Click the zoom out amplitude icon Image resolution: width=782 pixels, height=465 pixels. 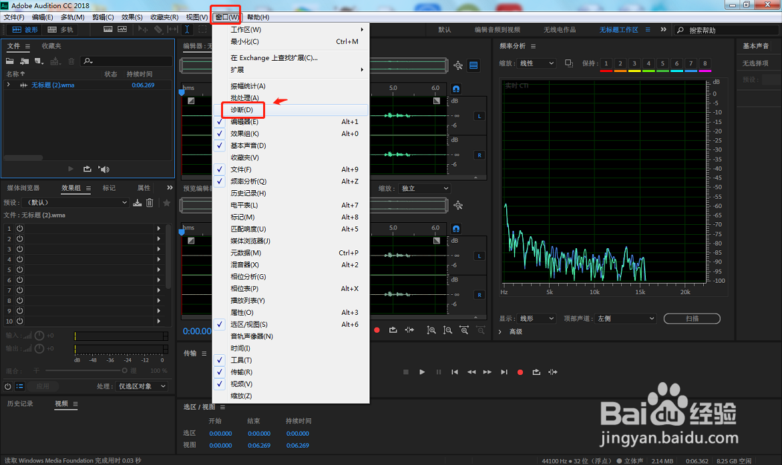pos(448,330)
